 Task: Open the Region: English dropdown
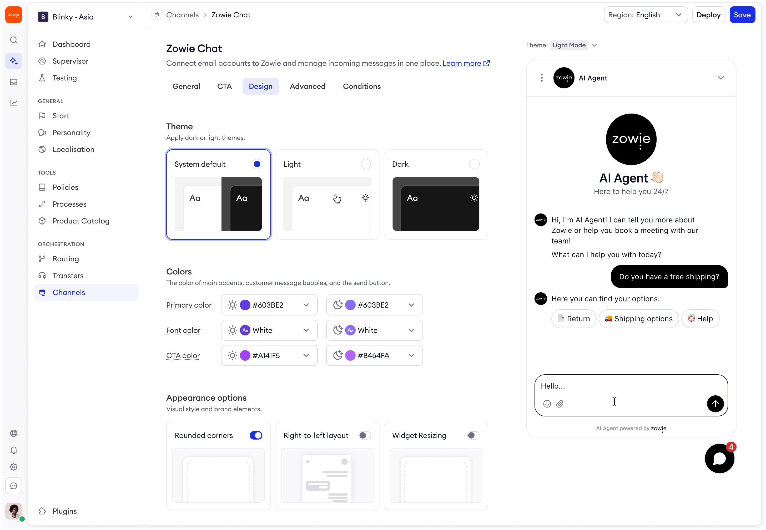click(646, 15)
